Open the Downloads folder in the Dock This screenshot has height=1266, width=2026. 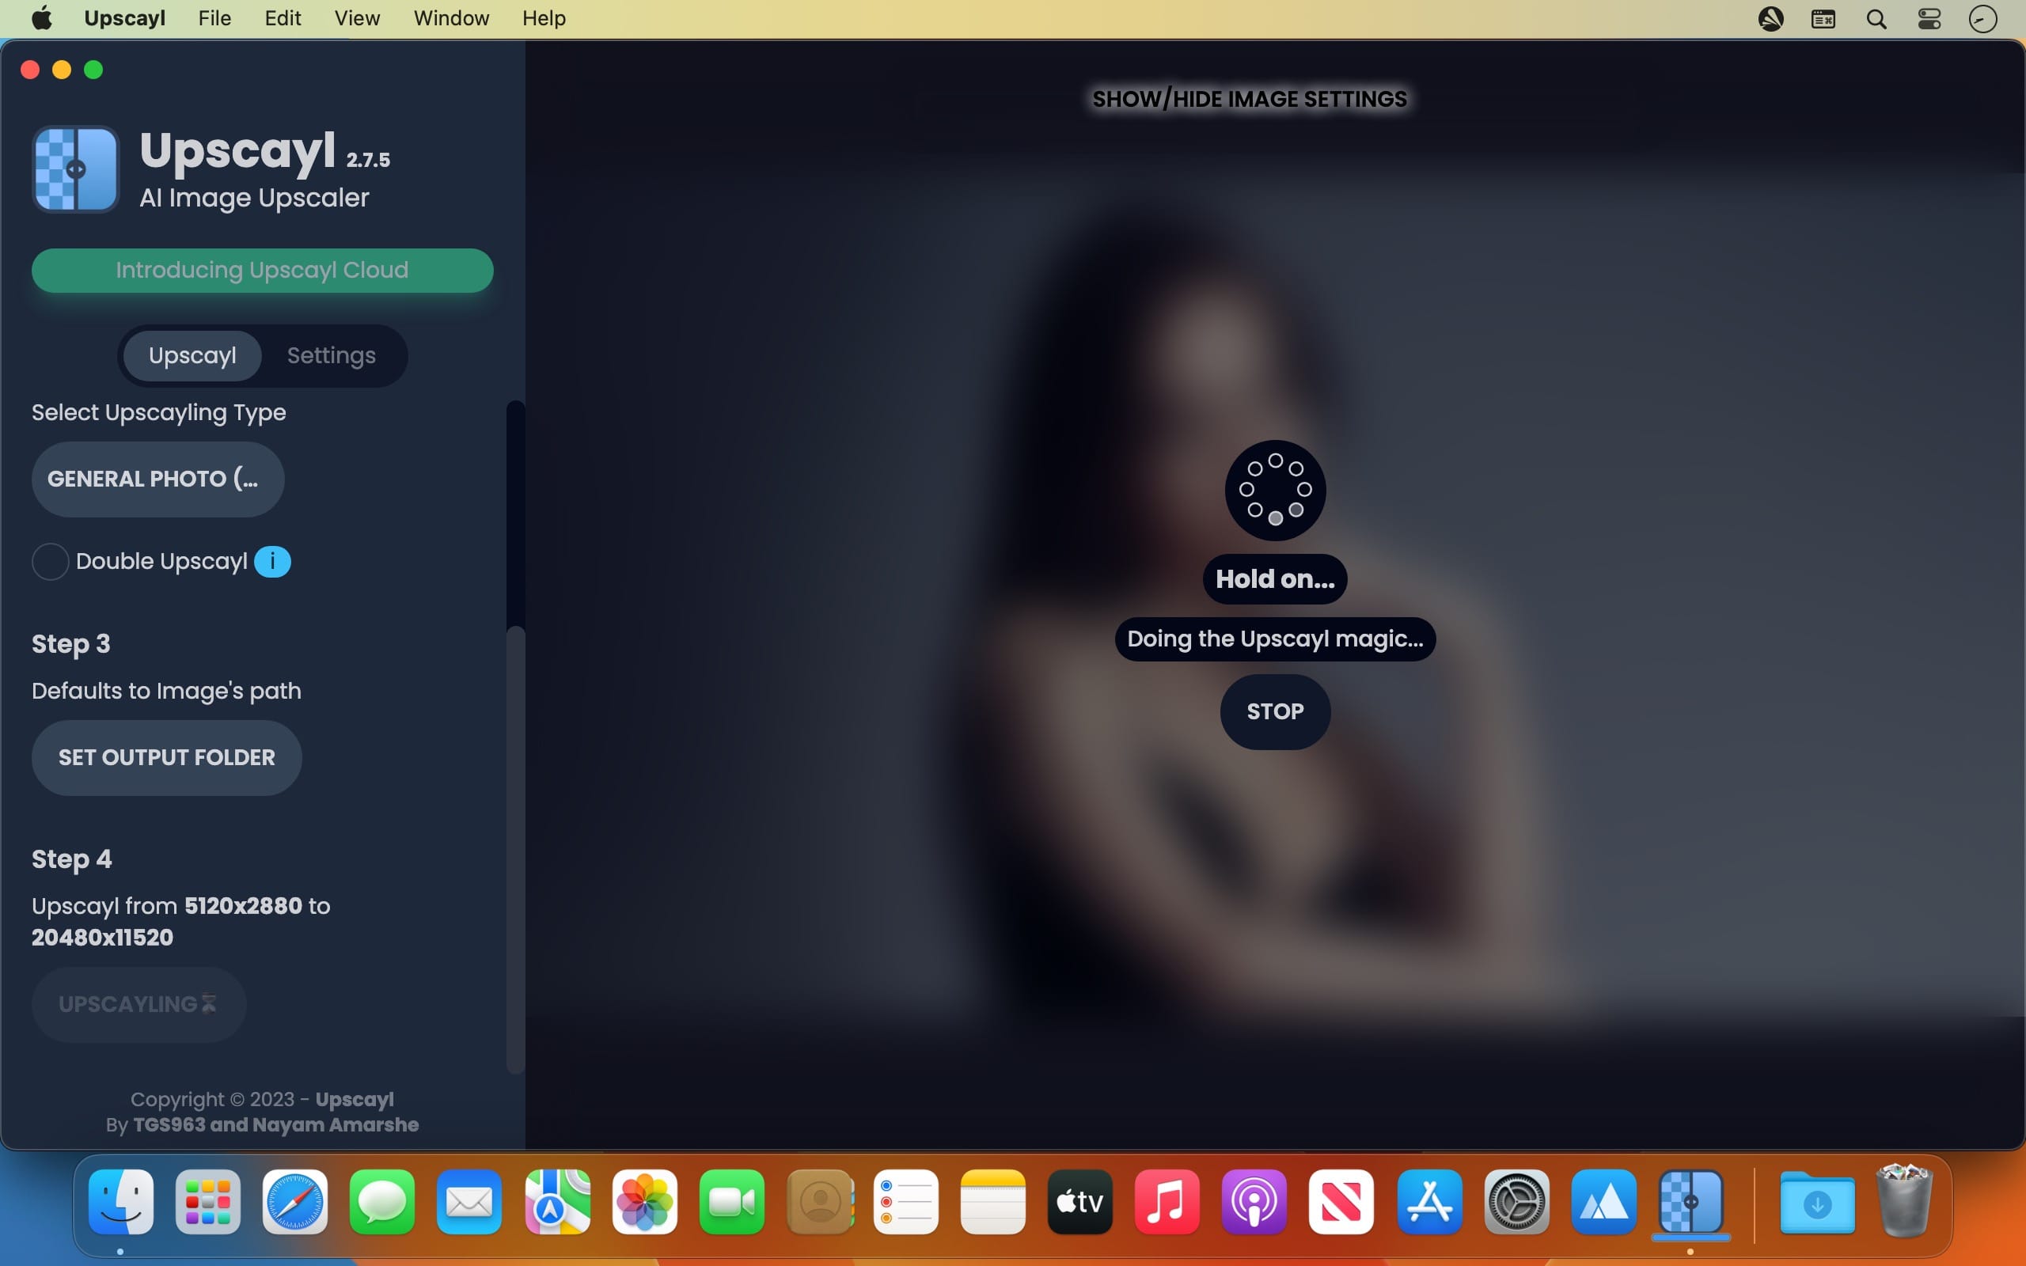(1818, 1203)
